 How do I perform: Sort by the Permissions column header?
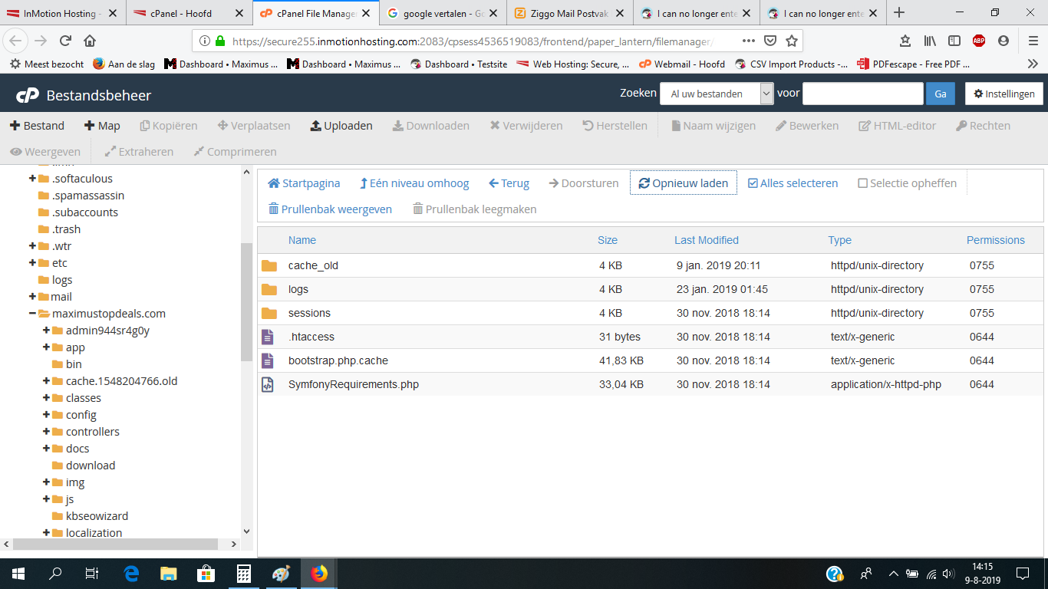click(x=996, y=240)
